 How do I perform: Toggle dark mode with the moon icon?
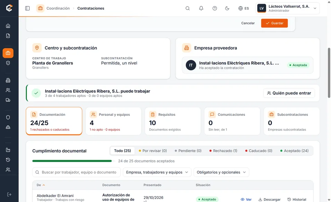227,8
